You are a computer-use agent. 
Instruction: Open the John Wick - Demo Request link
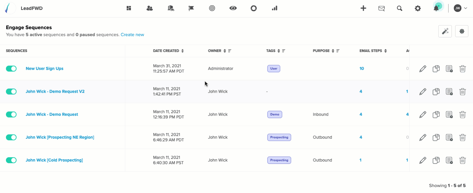point(52,114)
